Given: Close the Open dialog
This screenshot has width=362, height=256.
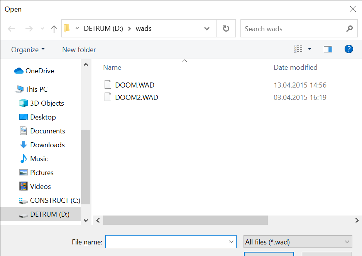Looking at the screenshot, I should click(353, 9).
